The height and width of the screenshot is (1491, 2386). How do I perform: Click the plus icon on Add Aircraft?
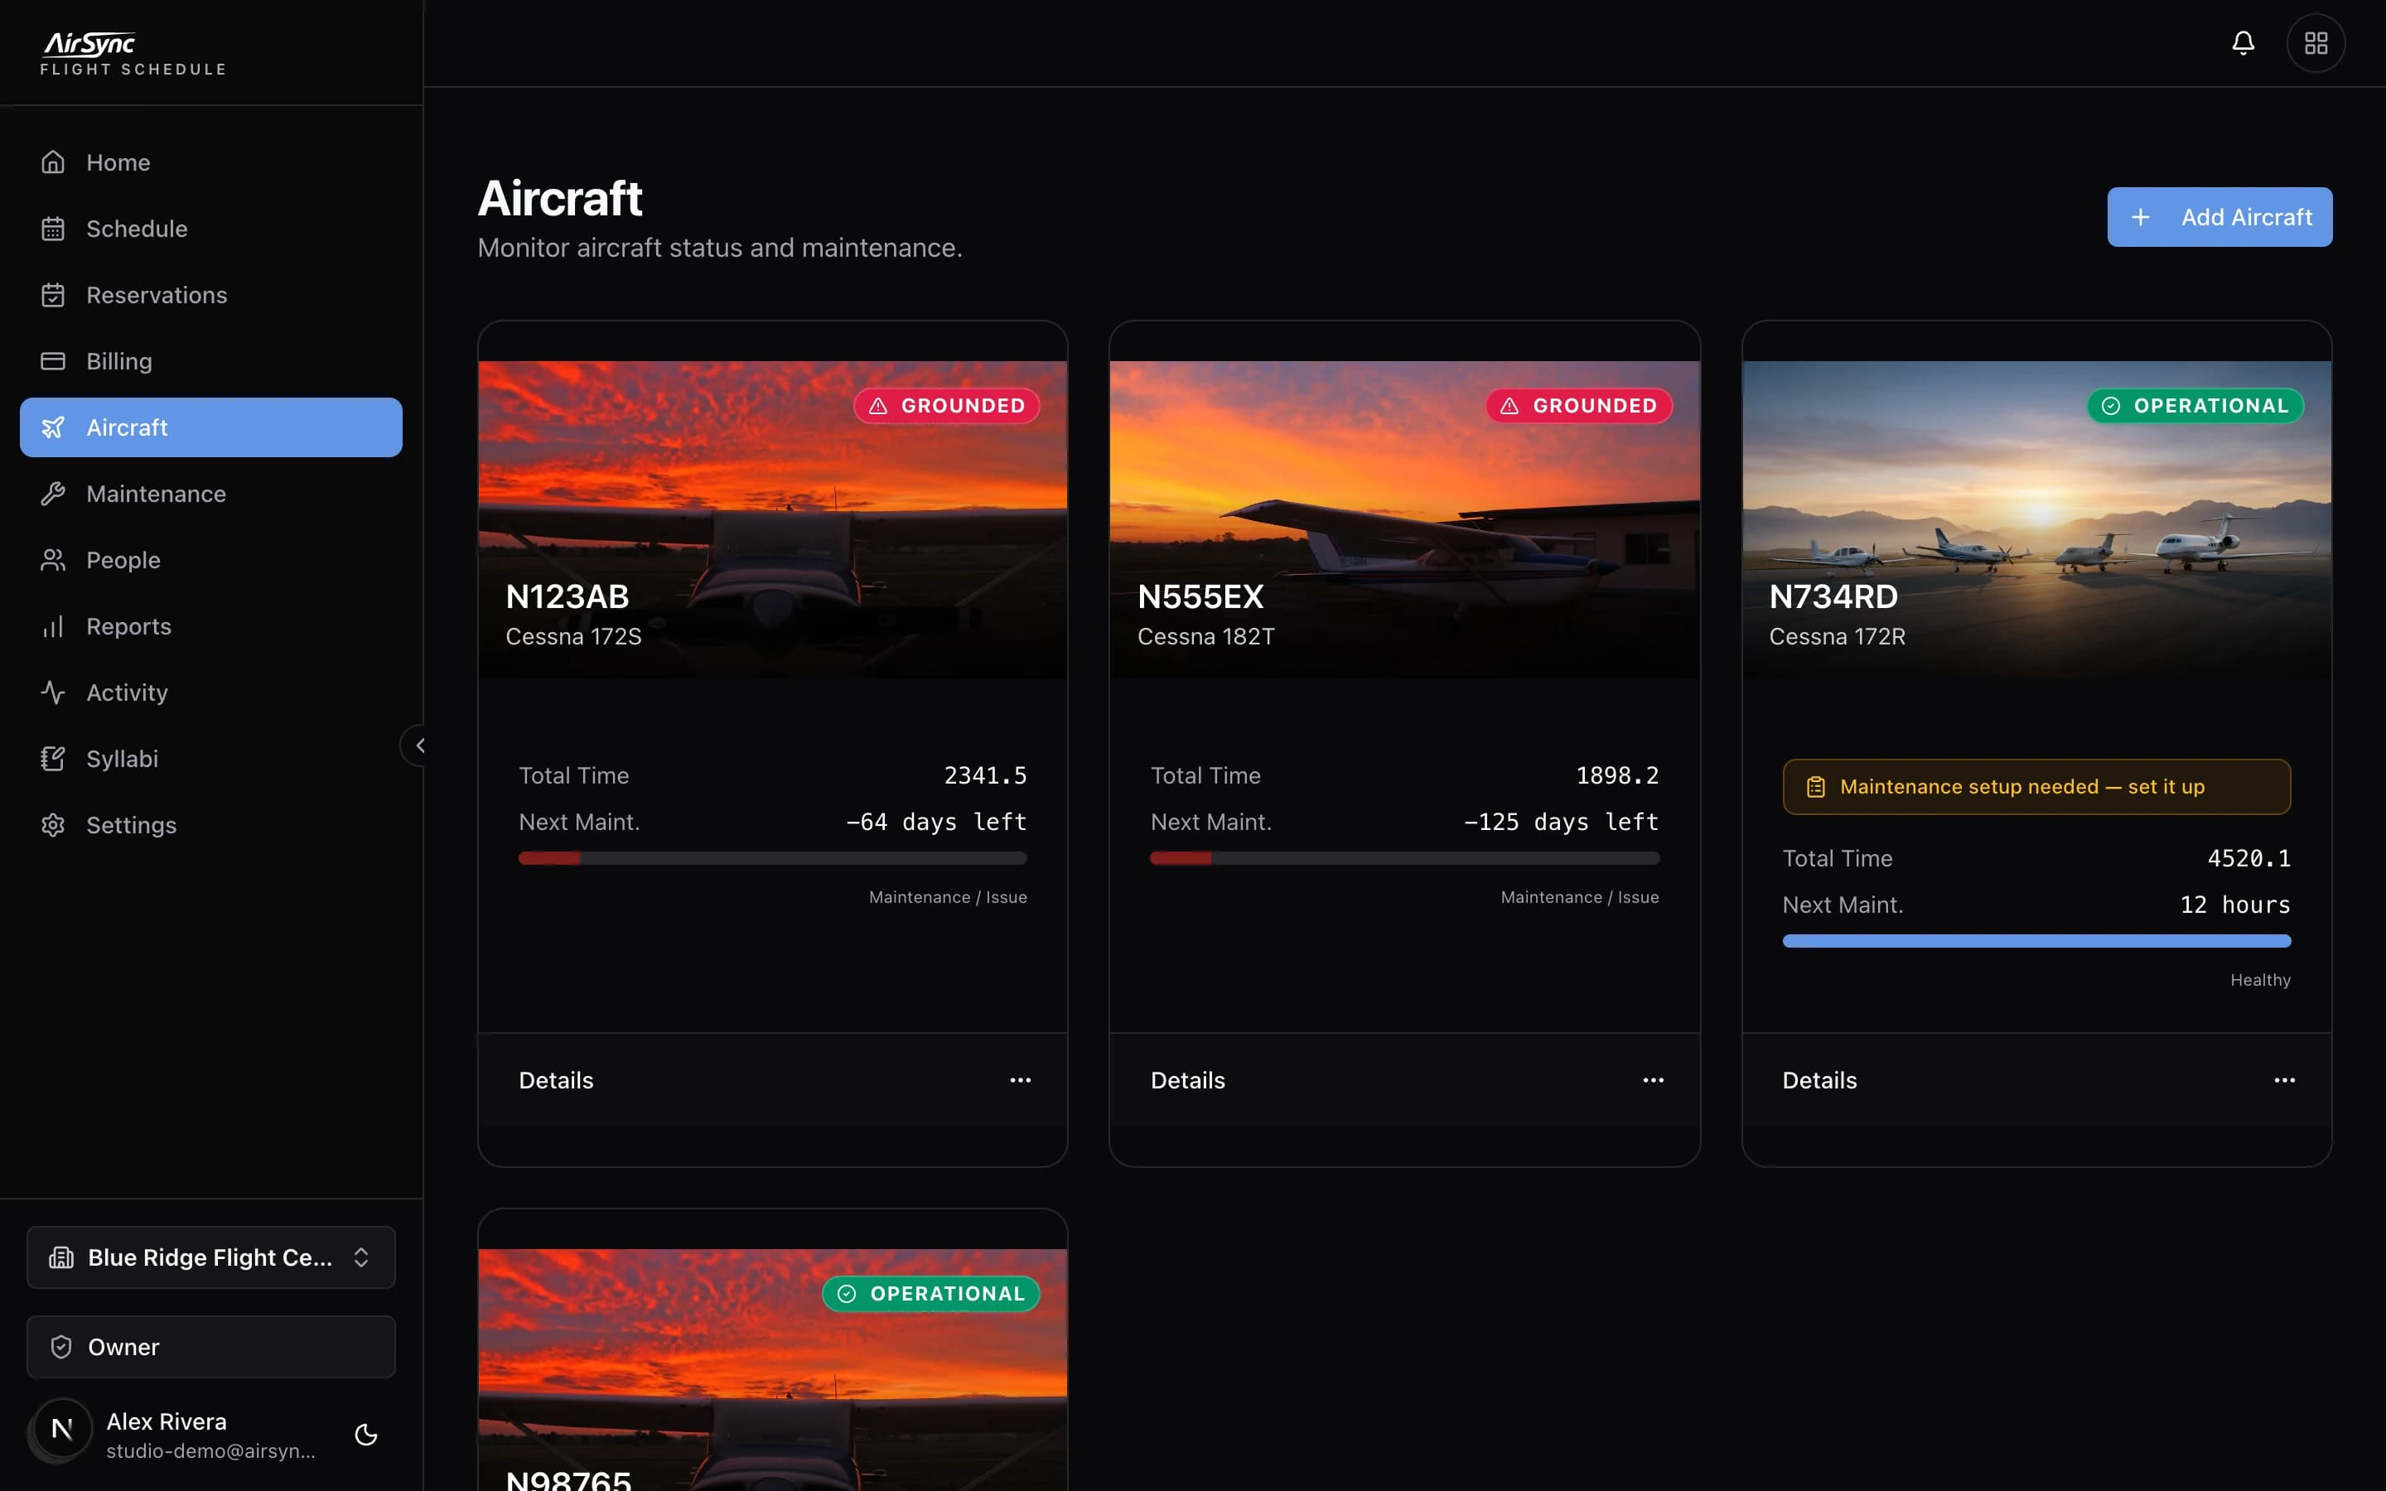[2141, 217]
